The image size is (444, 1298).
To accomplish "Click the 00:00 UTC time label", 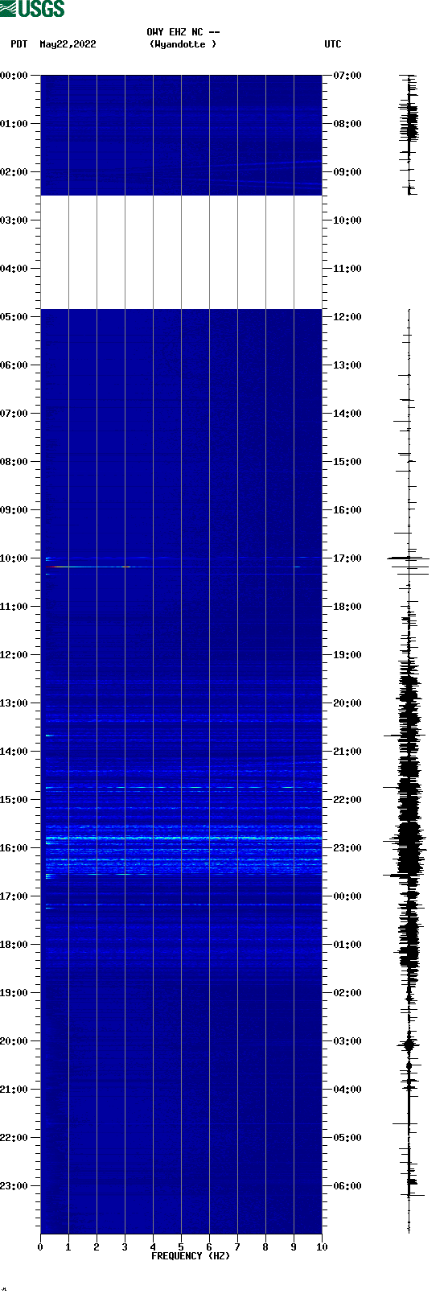I will click(347, 896).
